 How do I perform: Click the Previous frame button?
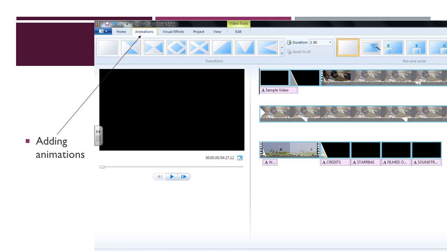pyautogui.click(x=160, y=177)
